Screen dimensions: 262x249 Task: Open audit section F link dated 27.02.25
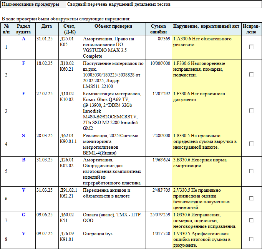point(23,94)
